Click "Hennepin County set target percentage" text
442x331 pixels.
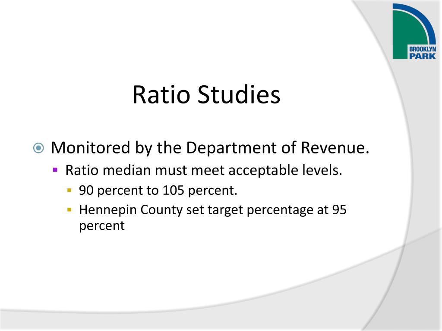tap(196, 210)
